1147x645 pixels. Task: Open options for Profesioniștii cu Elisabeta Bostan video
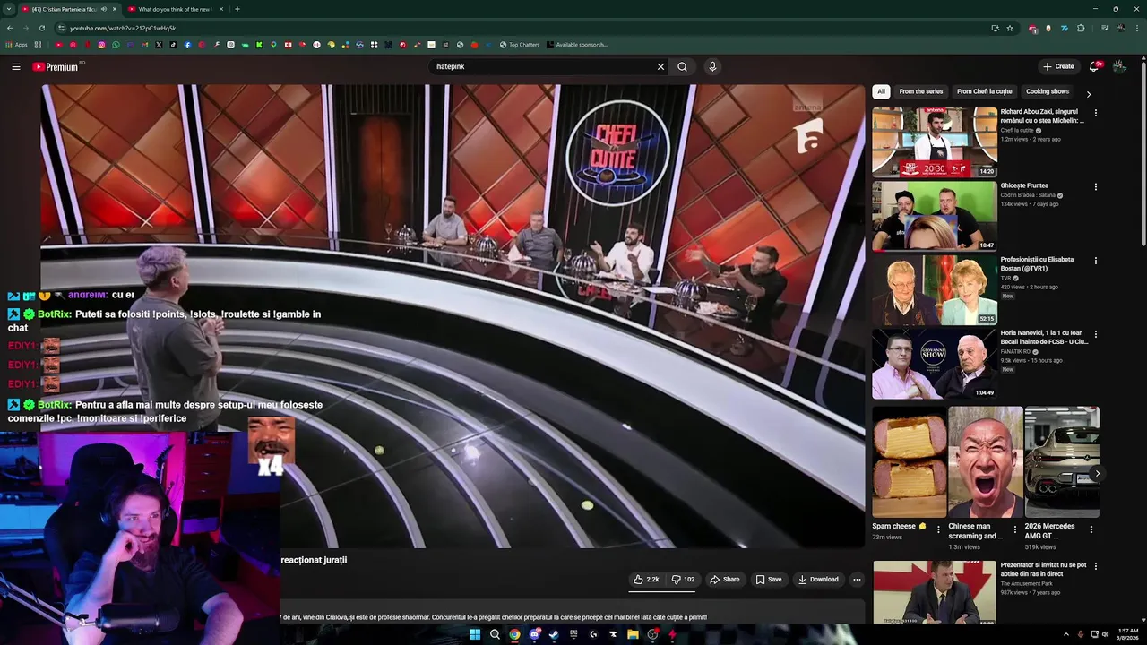click(x=1095, y=260)
